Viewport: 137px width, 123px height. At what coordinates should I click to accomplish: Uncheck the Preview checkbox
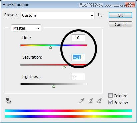pos(110,102)
